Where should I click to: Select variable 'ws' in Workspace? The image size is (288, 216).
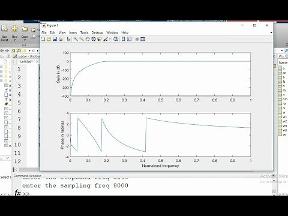(x=283, y=134)
